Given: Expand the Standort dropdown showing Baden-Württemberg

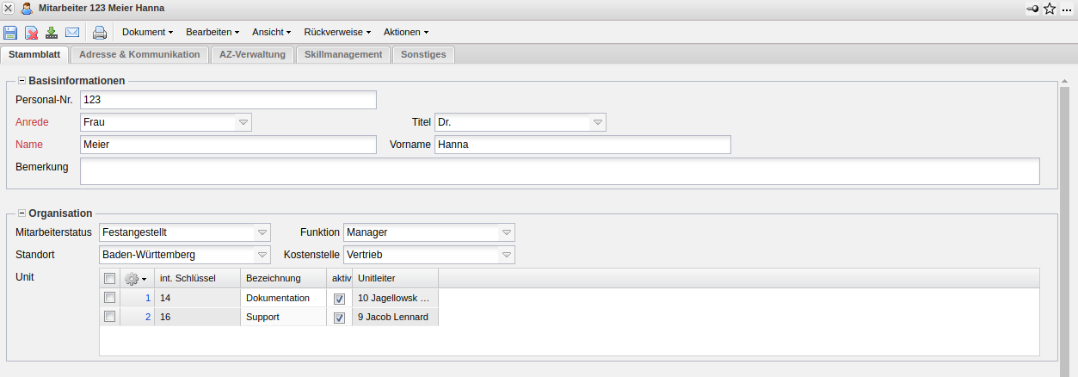Looking at the screenshot, I should 262,256.
